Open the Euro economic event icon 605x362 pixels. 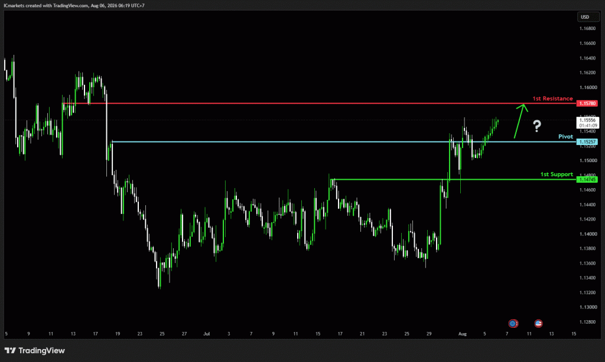(x=513, y=324)
